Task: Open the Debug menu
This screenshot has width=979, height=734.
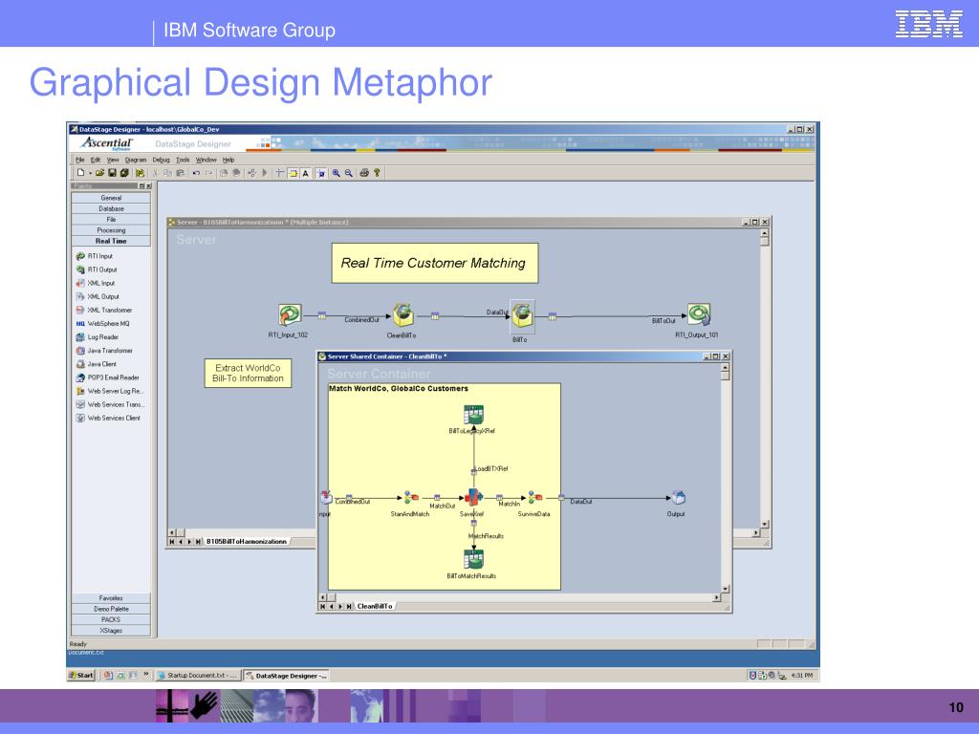Action: 161,160
